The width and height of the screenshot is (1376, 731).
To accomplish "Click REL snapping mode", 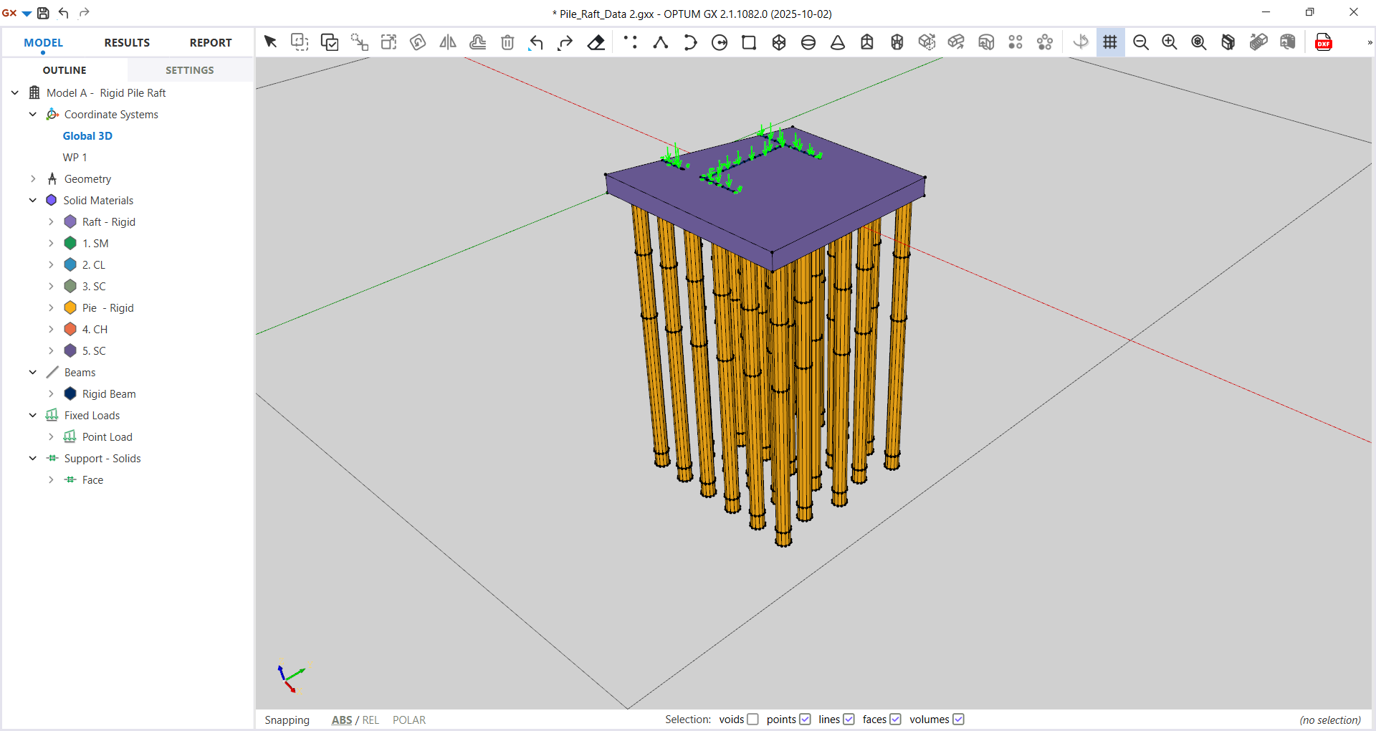I will [x=371, y=720].
